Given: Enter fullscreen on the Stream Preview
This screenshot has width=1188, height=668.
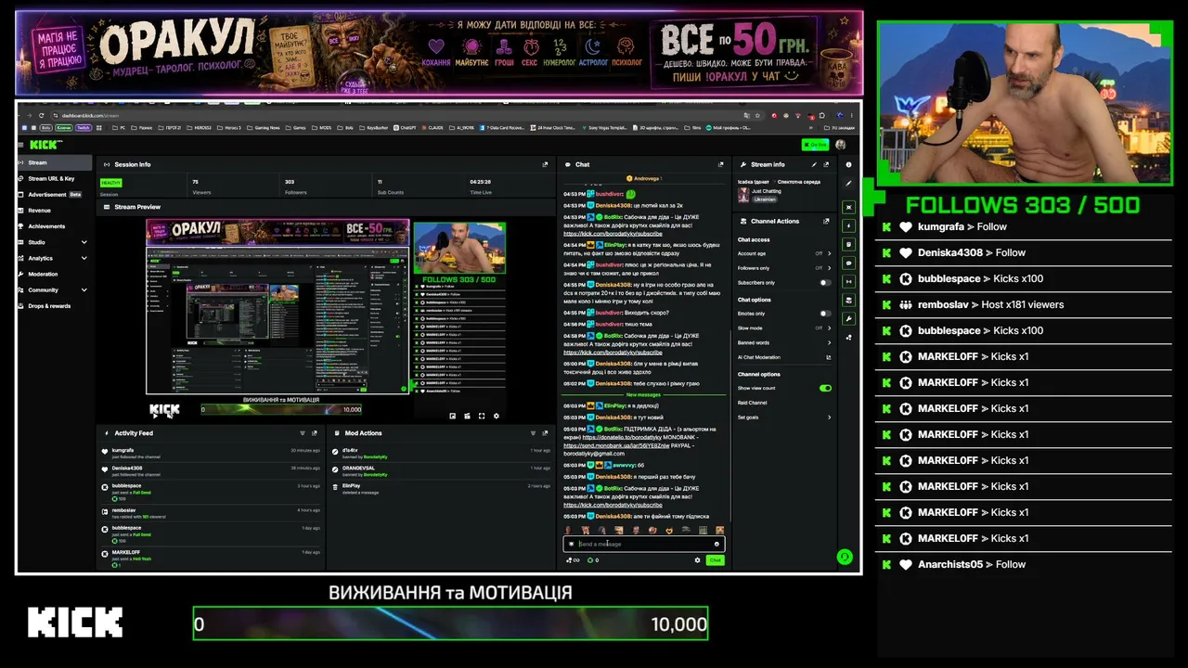Looking at the screenshot, I should coord(482,416).
